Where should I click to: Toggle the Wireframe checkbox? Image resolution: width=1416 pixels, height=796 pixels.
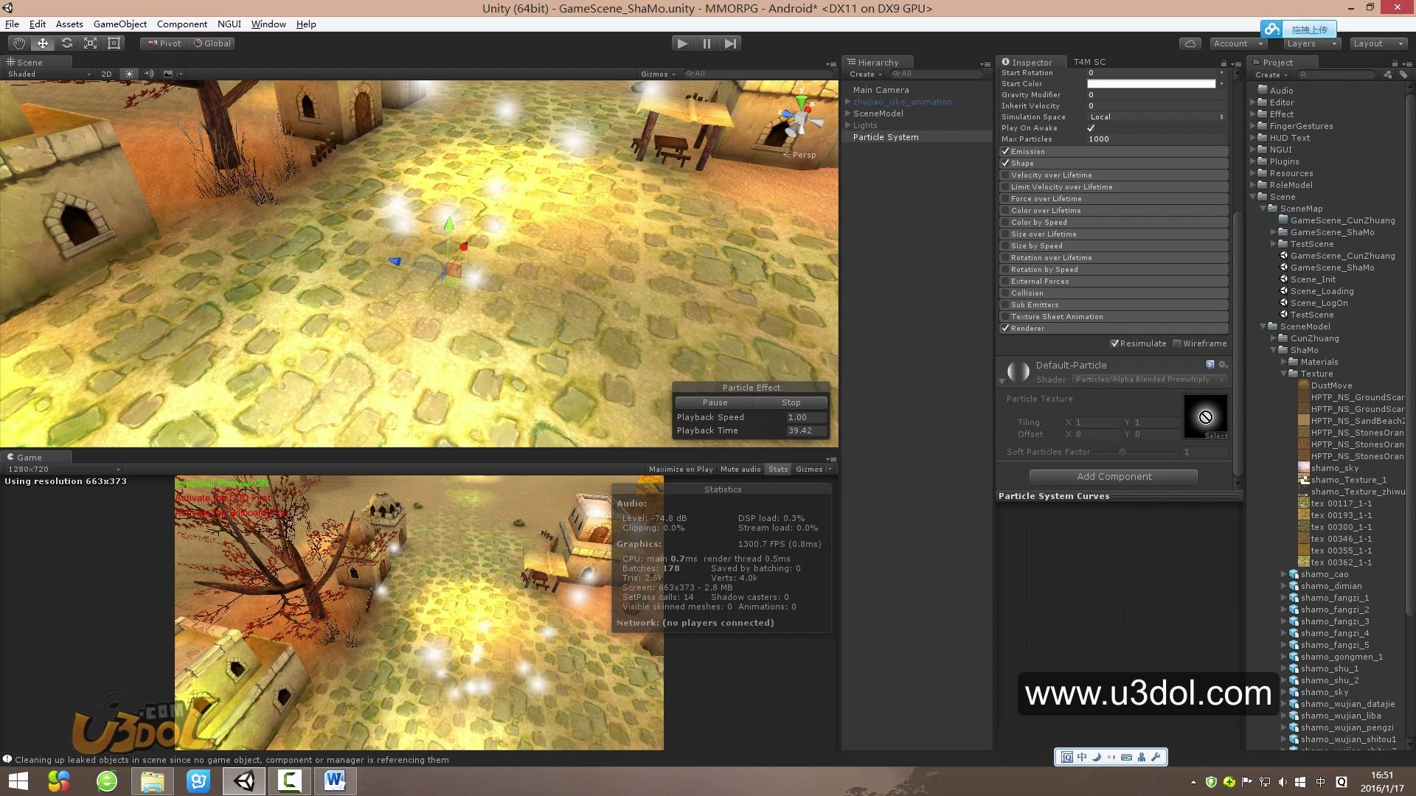(x=1177, y=343)
